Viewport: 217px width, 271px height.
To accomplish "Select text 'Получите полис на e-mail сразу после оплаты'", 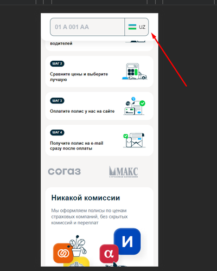I will tap(76, 146).
